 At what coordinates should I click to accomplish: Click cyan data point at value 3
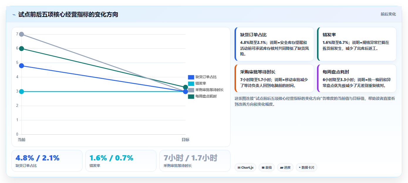pyautogui.click(x=21, y=92)
